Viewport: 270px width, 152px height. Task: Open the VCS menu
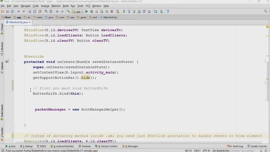(88, 6)
